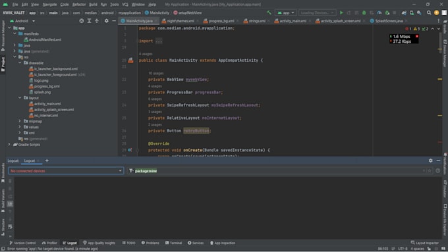This screenshot has height=252, width=448.
Task: Jump to next highlighted error arrow
Action: coord(439,29)
